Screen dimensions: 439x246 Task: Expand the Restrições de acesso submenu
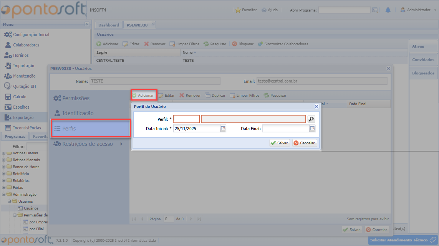point(121,144)
